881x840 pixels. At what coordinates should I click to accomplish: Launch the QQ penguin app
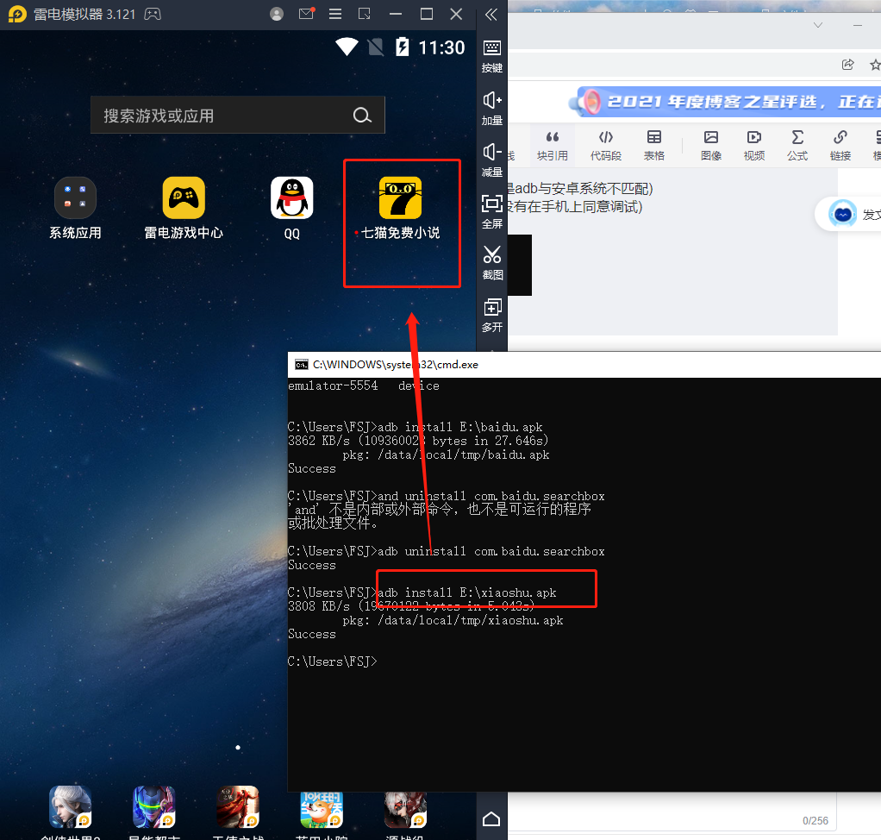click(291, 197)
